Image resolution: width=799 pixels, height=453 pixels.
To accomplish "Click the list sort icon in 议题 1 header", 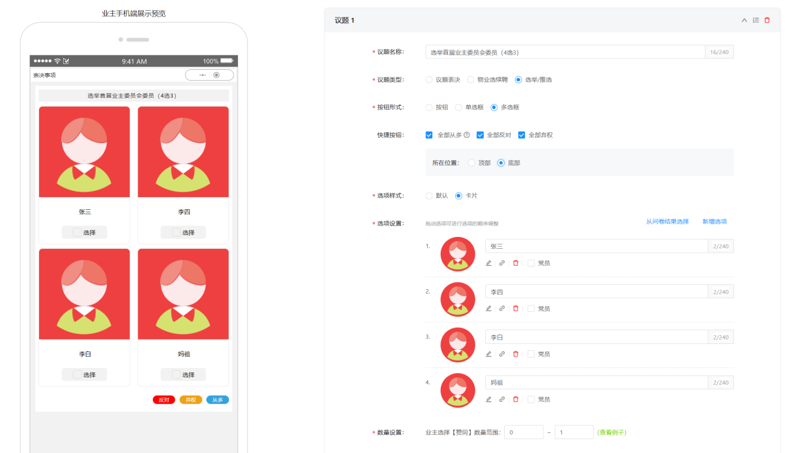I will 755,20.
